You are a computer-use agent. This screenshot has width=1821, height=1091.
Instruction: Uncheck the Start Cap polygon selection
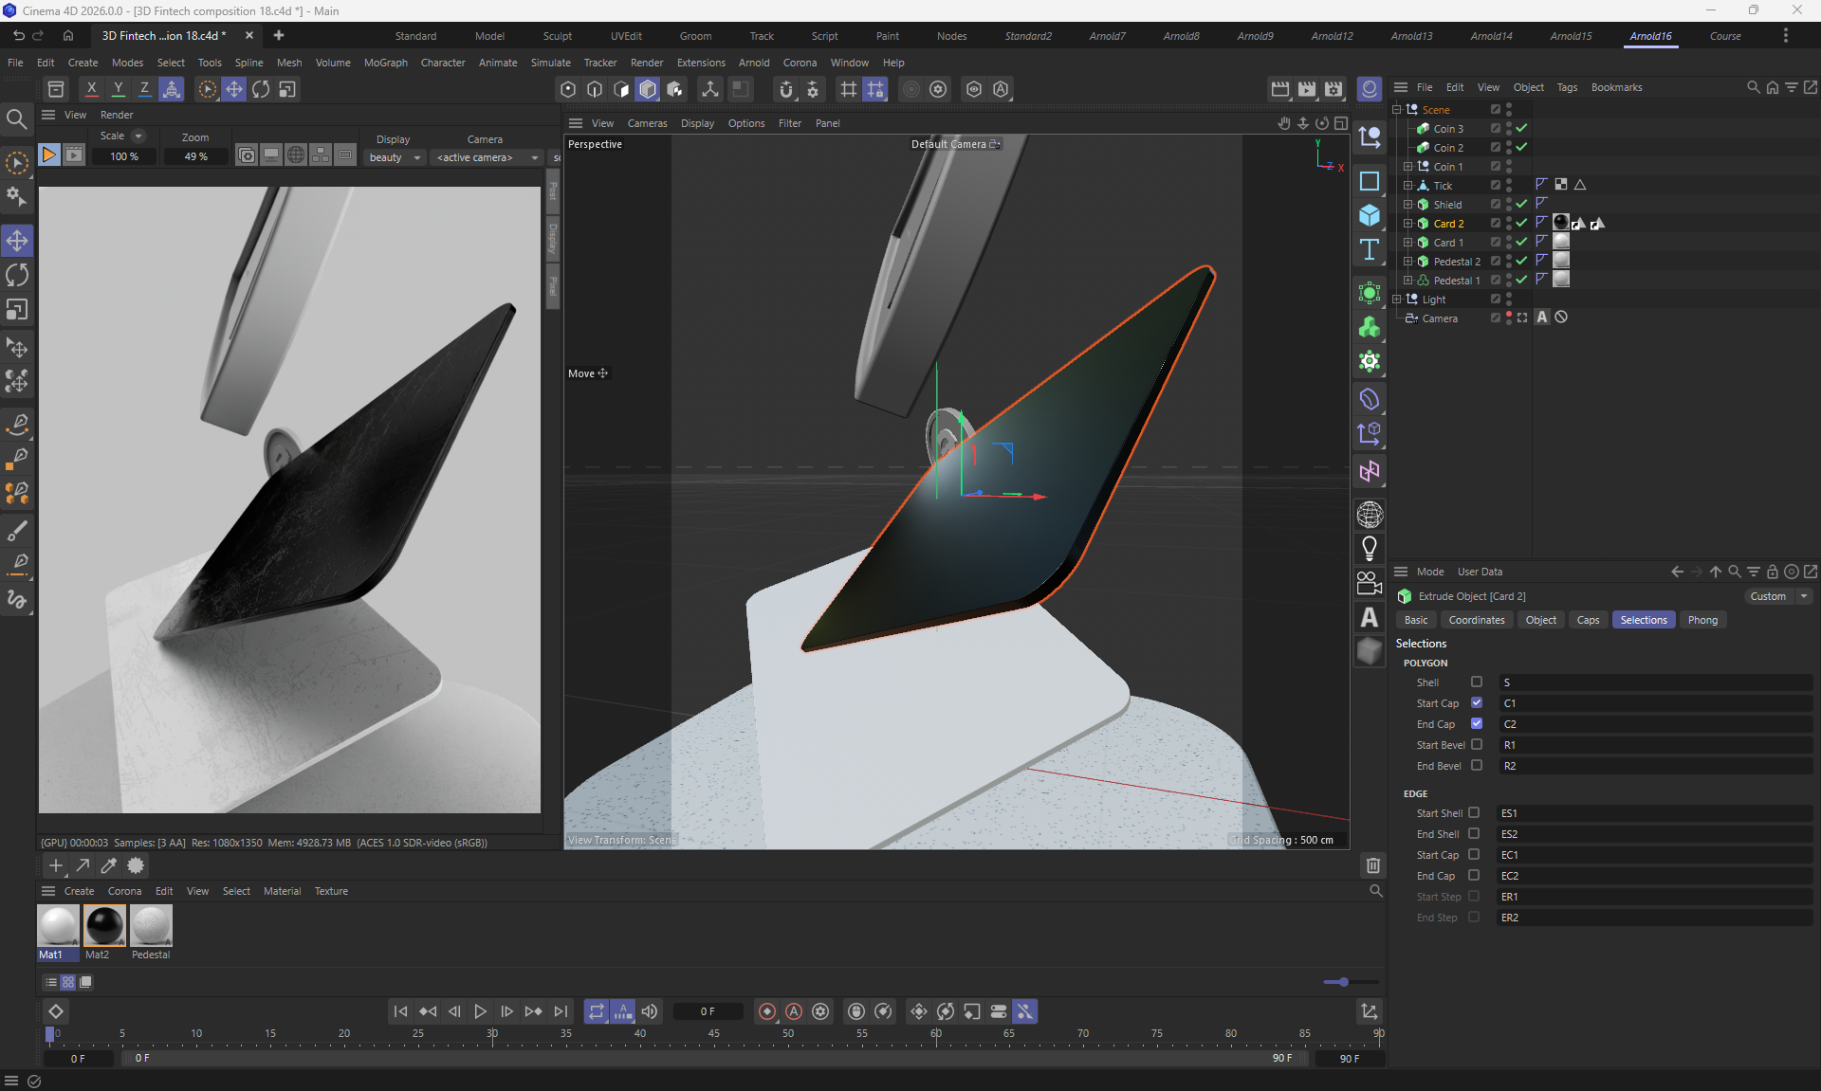pos(1476,703)
